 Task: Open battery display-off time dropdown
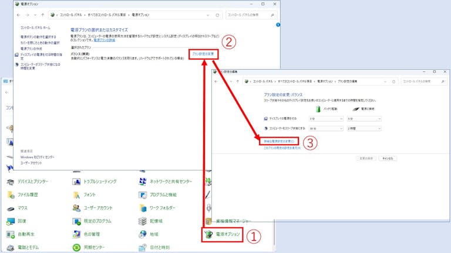coord(326,119)
